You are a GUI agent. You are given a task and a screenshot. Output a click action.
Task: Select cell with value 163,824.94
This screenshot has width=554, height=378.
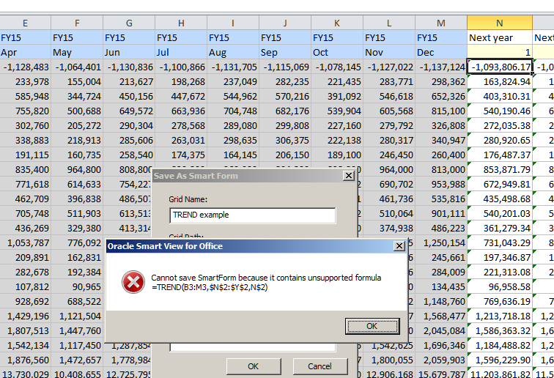click(500, 81)
